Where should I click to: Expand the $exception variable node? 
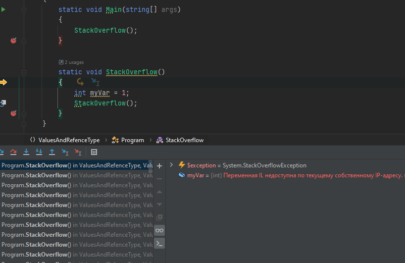coord(171,165)
